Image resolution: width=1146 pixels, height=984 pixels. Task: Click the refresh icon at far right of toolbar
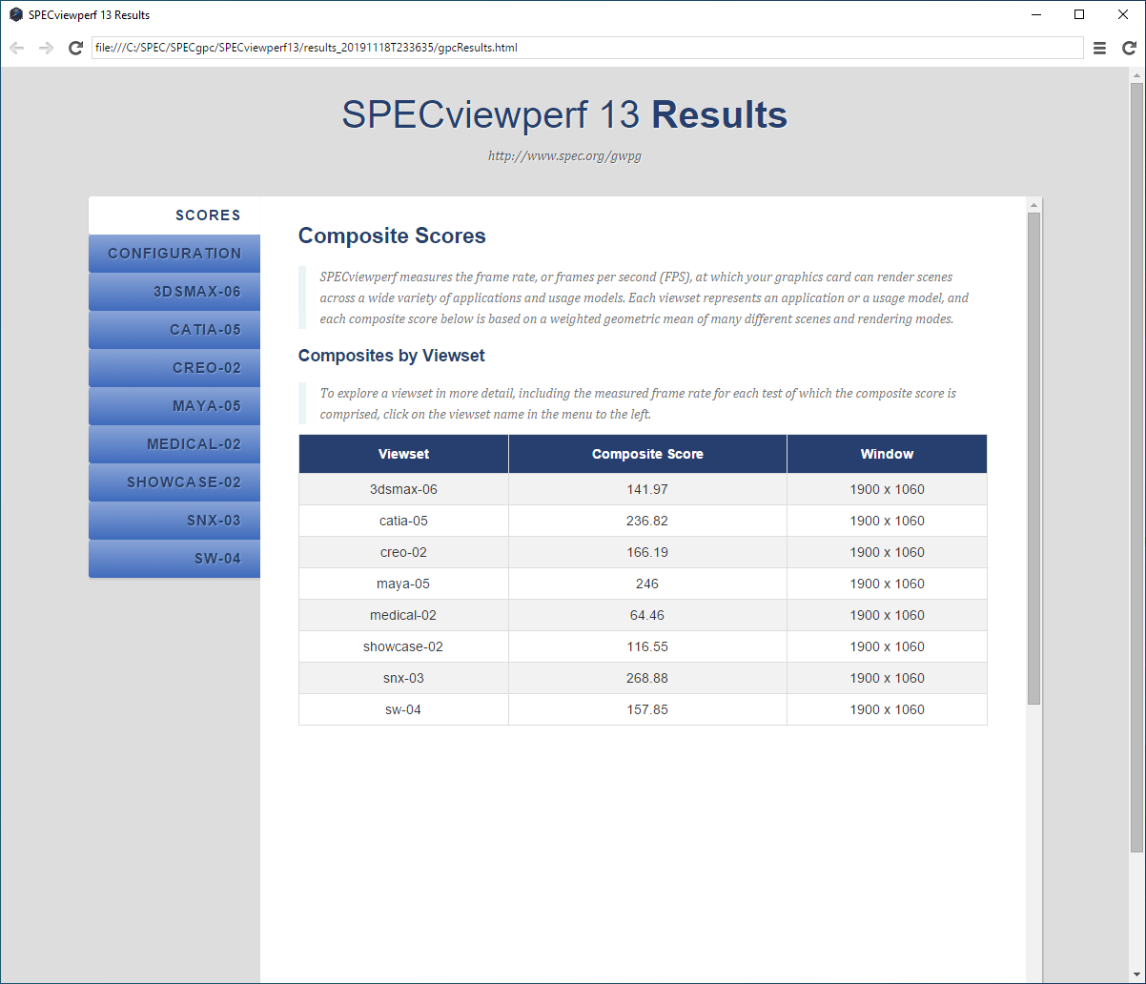click(x=1129, y=48)
